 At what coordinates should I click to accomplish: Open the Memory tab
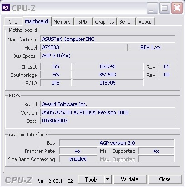[62, 22]
